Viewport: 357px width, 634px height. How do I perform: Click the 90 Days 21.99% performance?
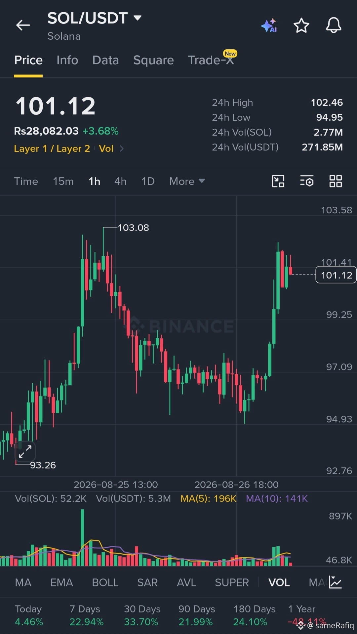tap(197, 615)
